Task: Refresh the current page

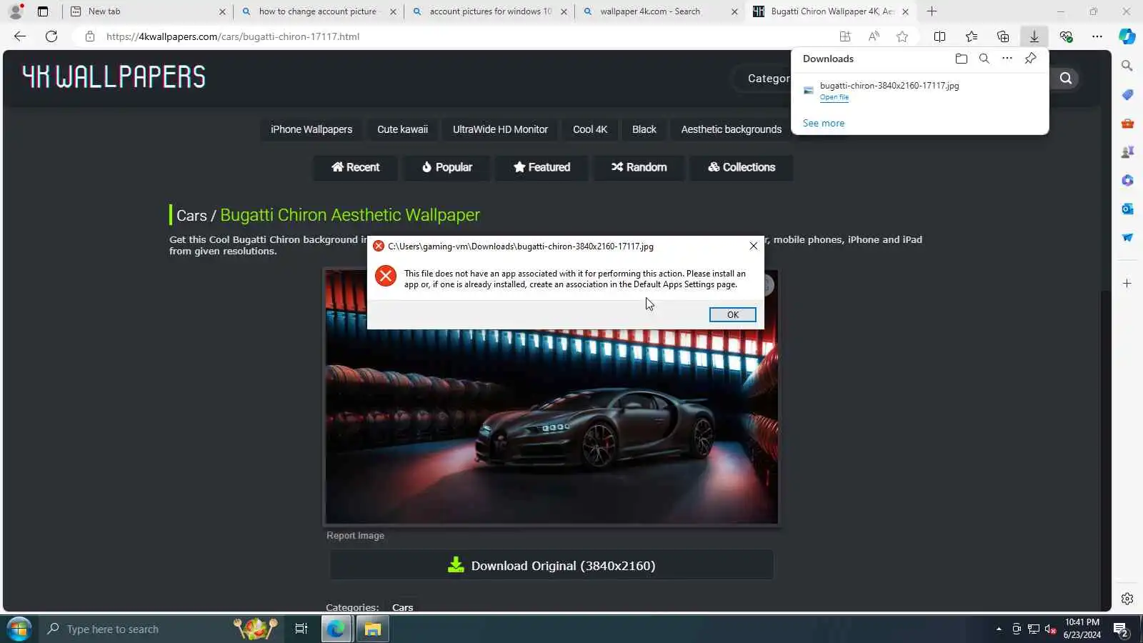Action: coord(51,36)
